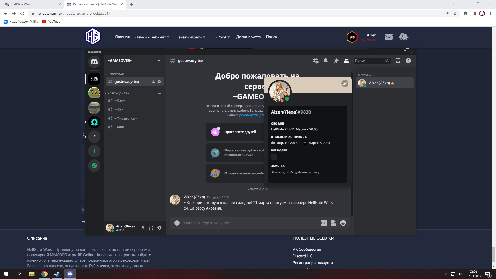Open the server labeled F
The image size is (496, 279).
pyautogui.click(x=94, y=137)
